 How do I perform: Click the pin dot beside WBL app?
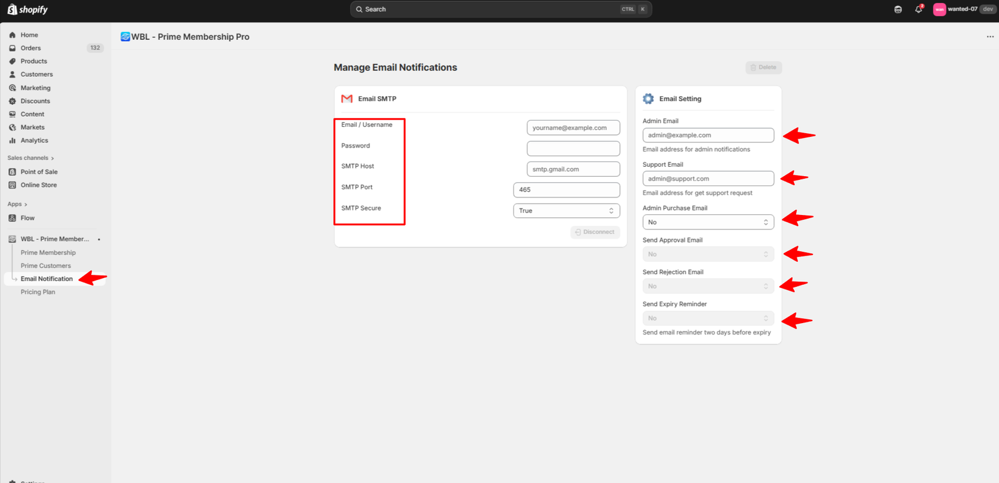coord(99,239)
